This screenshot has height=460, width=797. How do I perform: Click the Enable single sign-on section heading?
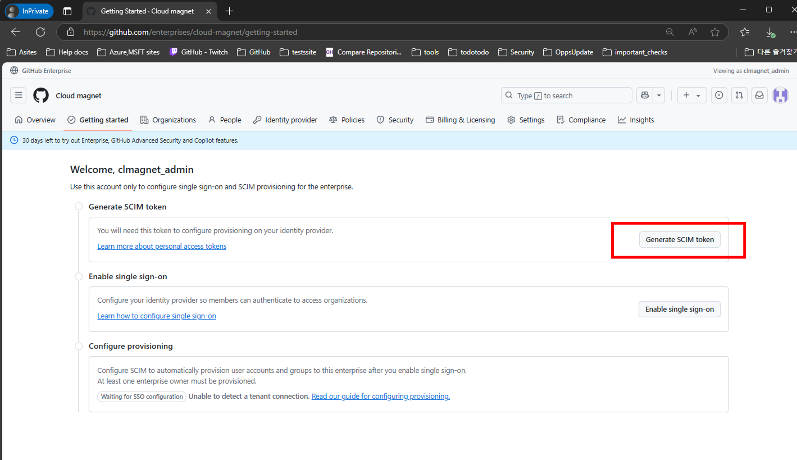tap(128, 276)
